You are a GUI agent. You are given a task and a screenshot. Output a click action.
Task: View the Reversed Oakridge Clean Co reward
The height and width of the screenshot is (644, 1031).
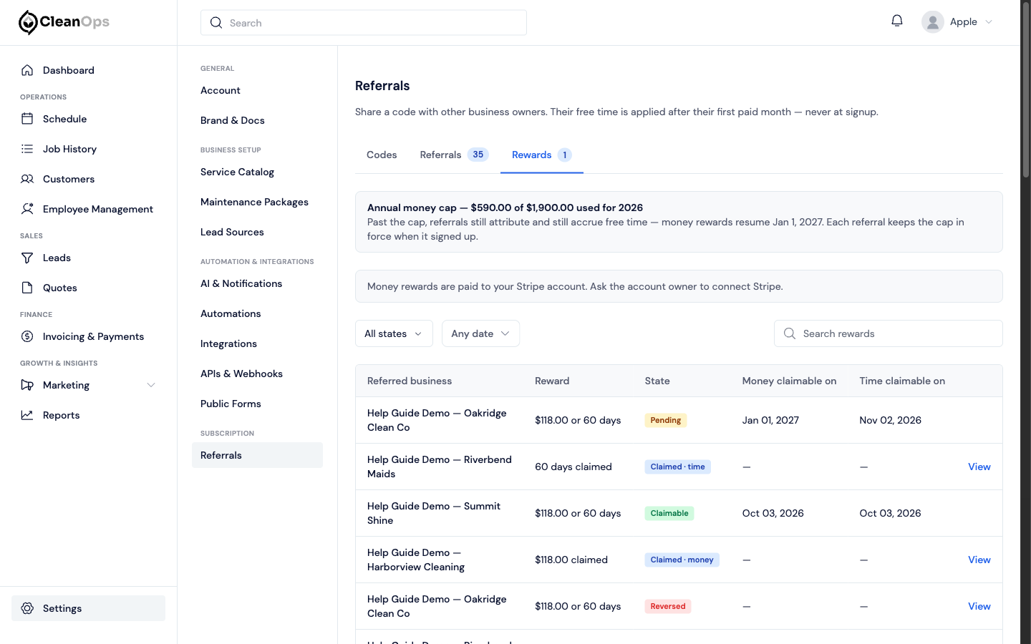979,606
